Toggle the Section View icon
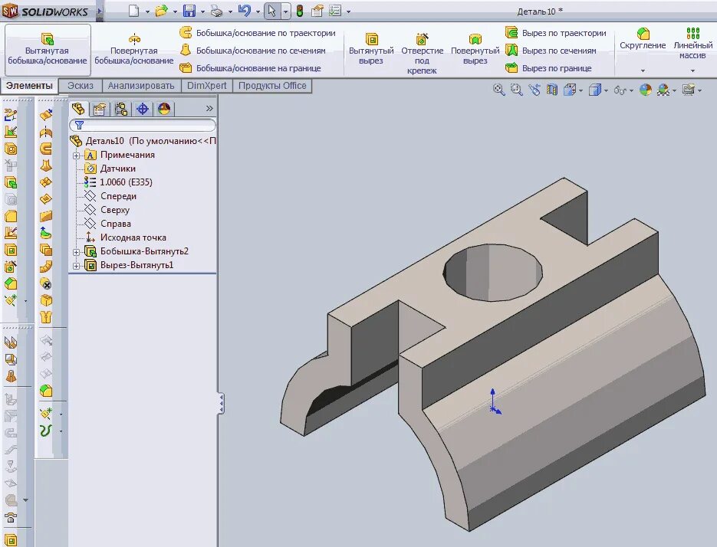The image size is (717, 547). pyautogui.click(x=552, y=90)
